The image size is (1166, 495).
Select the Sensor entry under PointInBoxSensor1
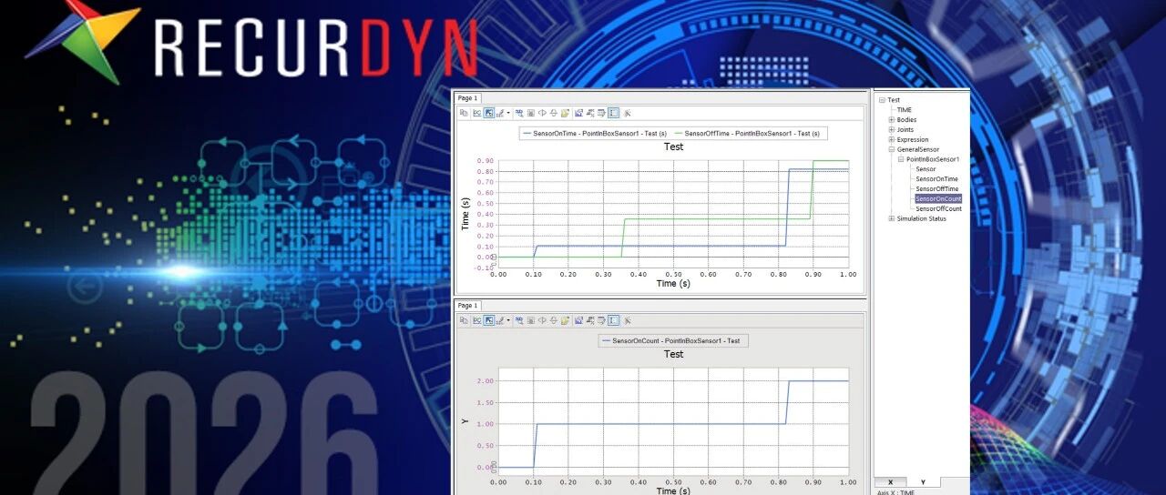pos(926,169)
